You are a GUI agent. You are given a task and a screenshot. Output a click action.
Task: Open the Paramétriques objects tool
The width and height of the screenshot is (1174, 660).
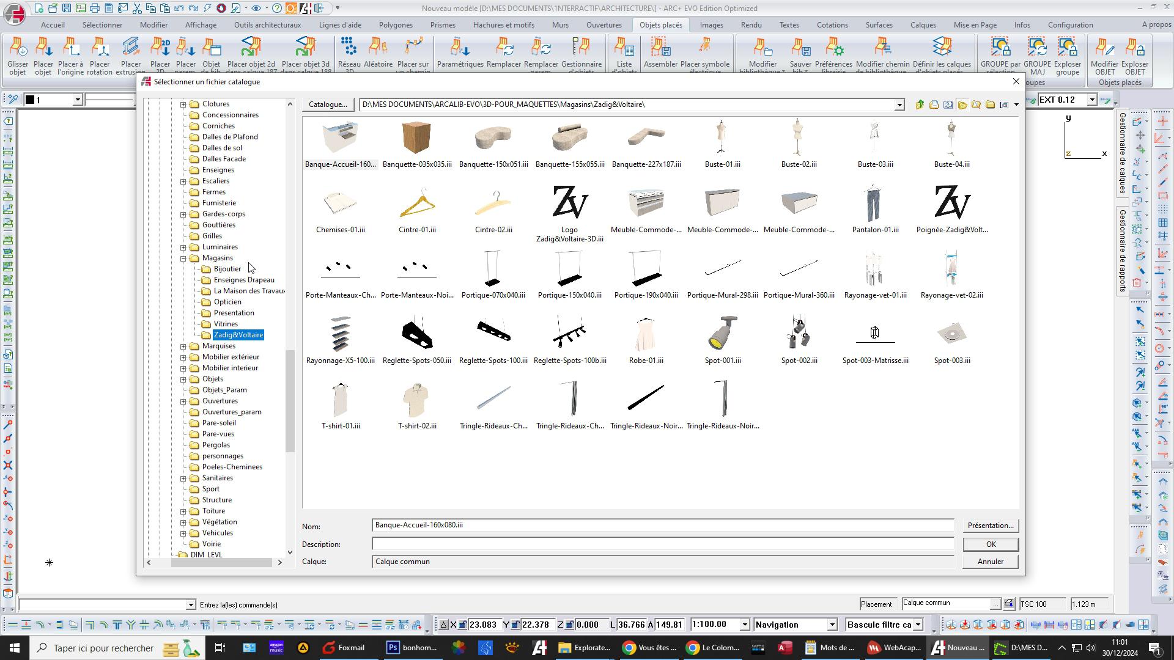(460, 49)
